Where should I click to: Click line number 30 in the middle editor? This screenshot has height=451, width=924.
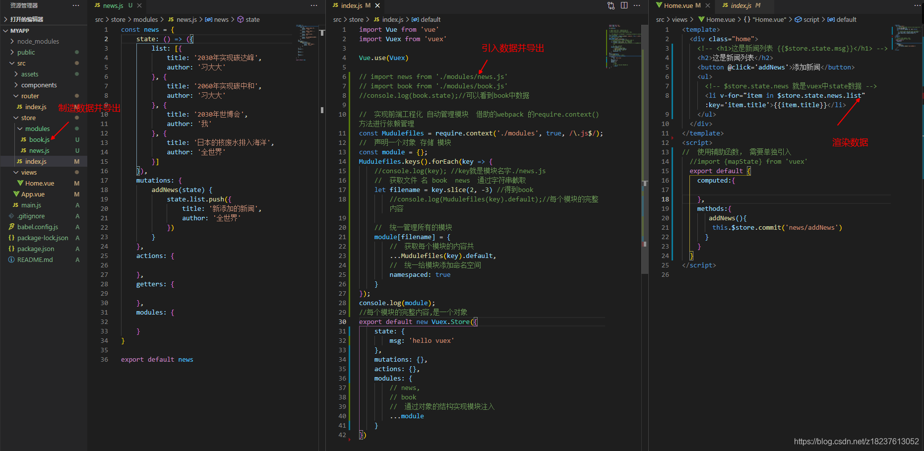(x=342, y=322)
